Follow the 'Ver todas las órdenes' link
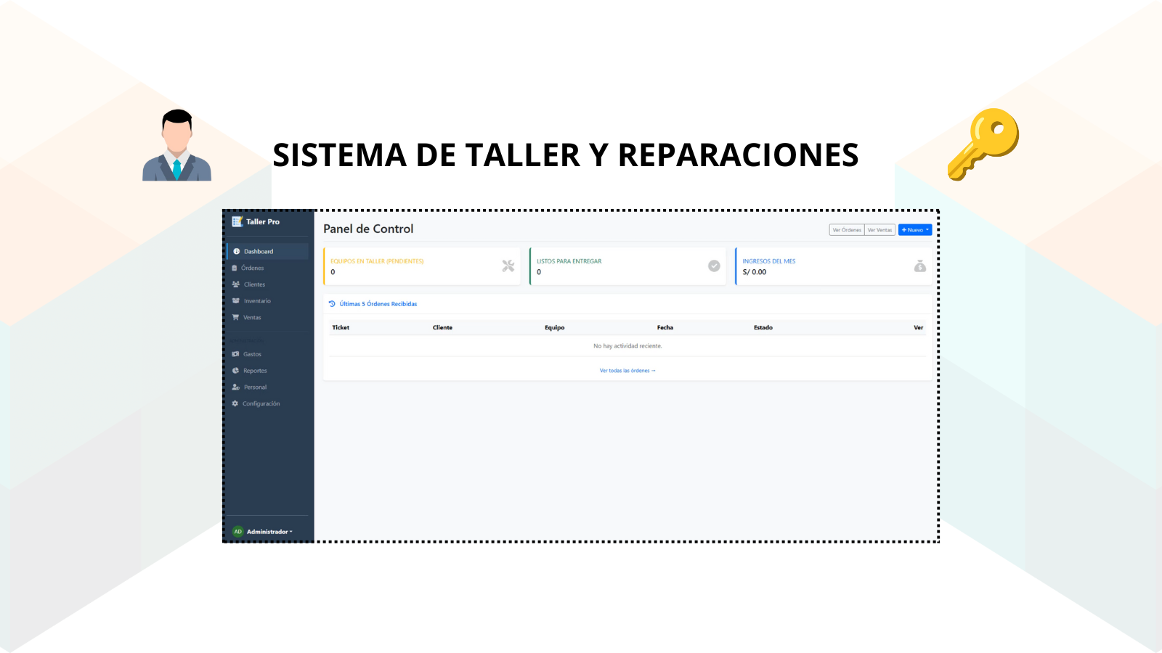Image resolution: width=1162 pixels, height=653 pixels. coord(627,371)
